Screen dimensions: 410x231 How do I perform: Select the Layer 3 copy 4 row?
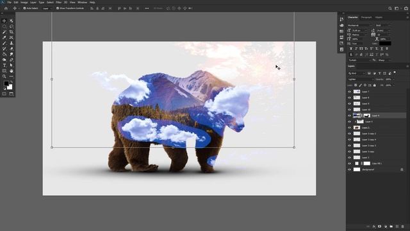click(x=377, y=140)
